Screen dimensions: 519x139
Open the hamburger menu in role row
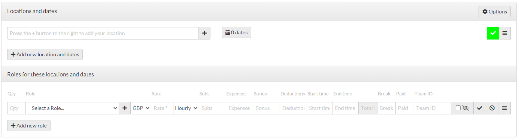pyautogui.click(x=504, y=108)
